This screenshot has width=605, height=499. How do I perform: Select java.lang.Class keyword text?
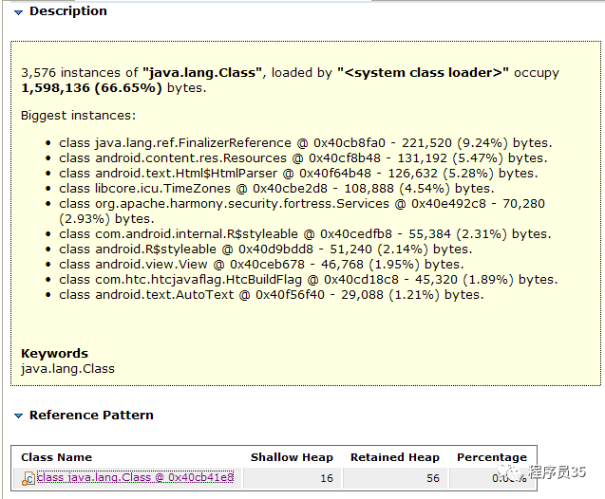68,369
